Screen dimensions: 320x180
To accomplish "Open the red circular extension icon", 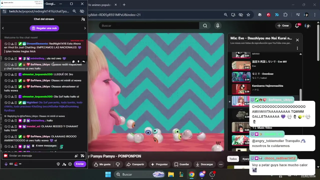I will 268,15.
